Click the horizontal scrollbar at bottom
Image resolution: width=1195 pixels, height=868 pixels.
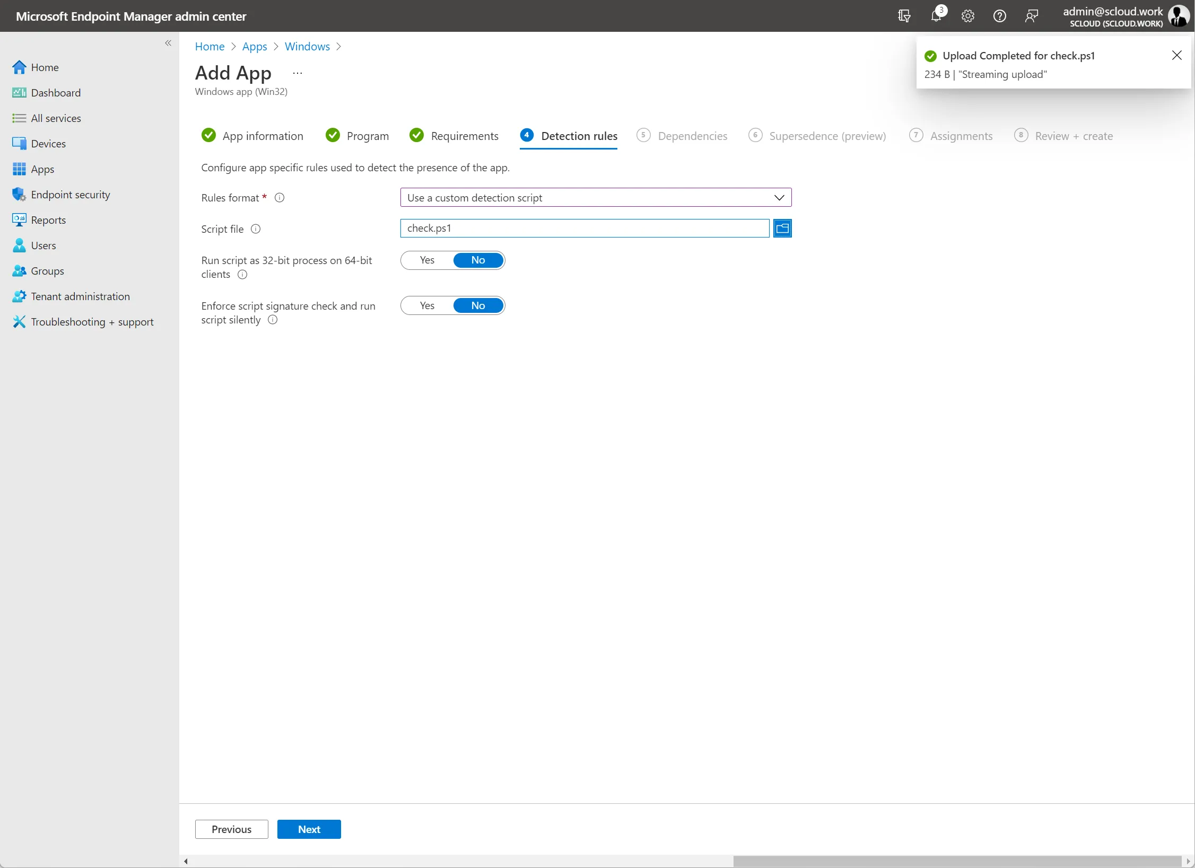click(956, 861)
